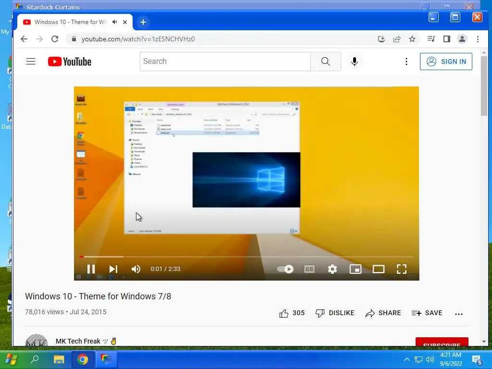The height and width of the screenshot is (369, 492).
Task: Click the video title text
Action: 98,296
